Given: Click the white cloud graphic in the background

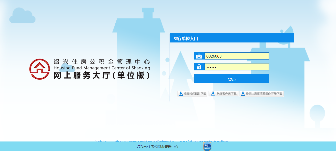Looking at the screenshot, I should [22, 16].
